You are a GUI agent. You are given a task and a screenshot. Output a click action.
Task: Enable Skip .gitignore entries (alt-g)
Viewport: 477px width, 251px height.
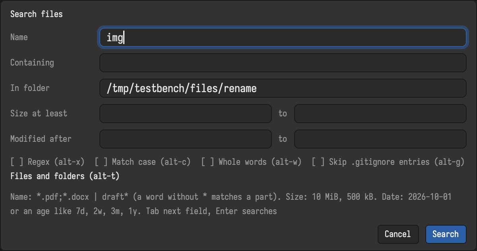(388, 162)
